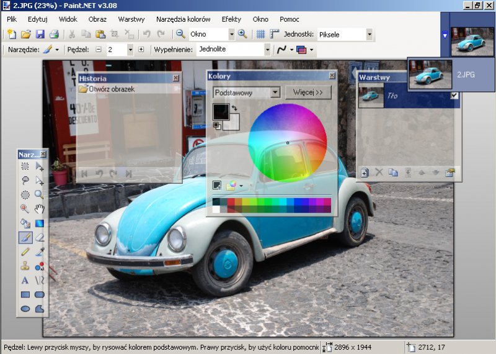Screen dimensions: 496x354
Task: Add a new layer in Warstwy panel
Action: click(365, 173)
